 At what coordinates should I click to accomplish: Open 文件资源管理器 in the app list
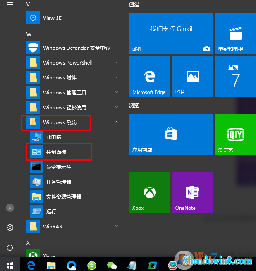pos(74,197)
